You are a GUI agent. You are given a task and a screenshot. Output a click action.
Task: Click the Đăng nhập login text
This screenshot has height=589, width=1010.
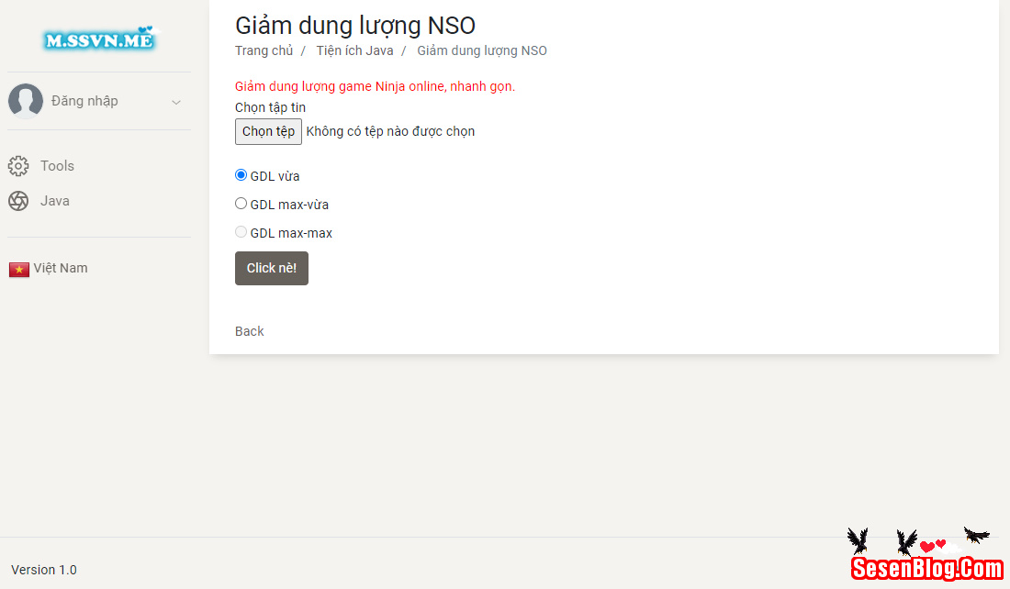pyautogui.click(x=84, y=101)
